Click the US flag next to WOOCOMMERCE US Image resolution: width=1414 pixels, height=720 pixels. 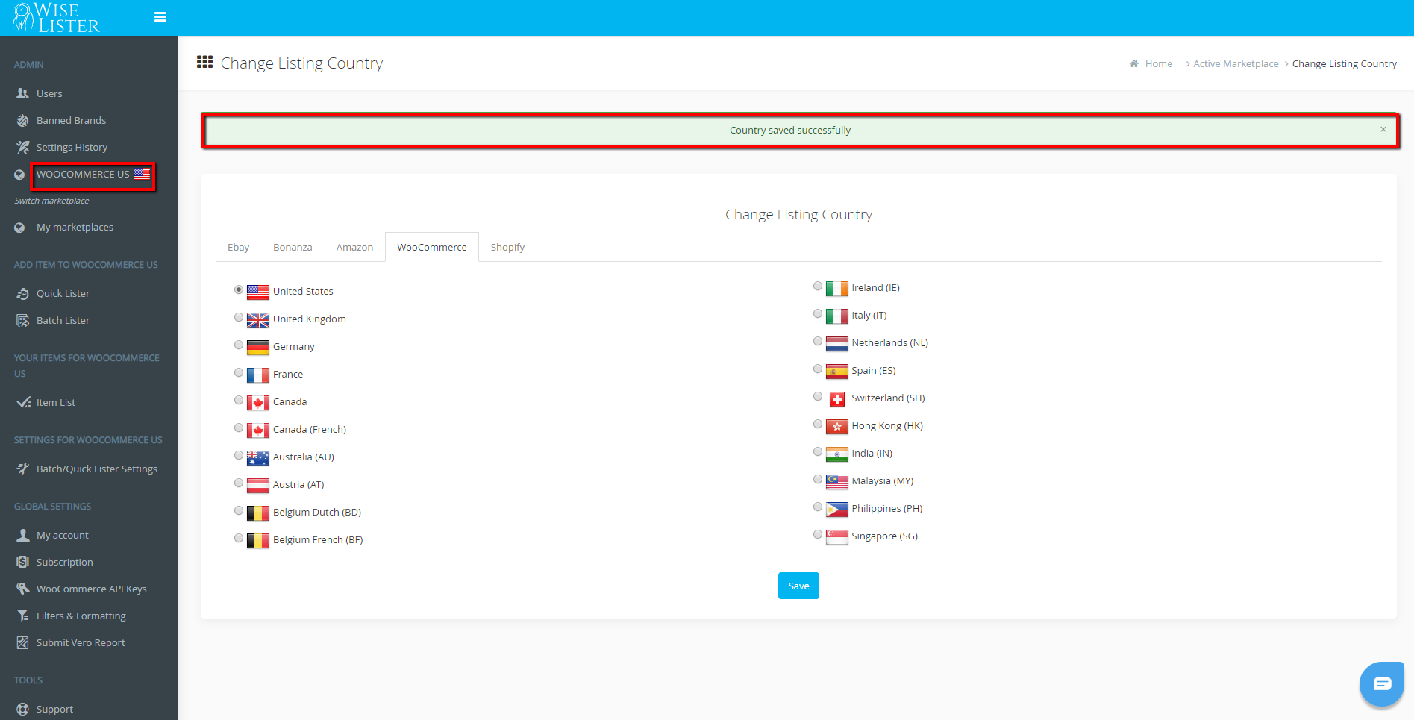[x=142, y=174]
